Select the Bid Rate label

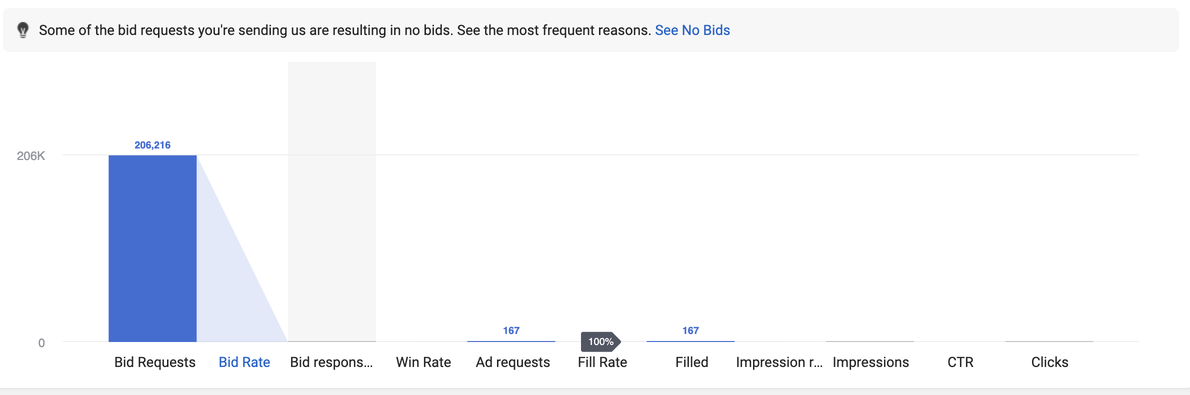pyautogui.click(x=244, y=362)
